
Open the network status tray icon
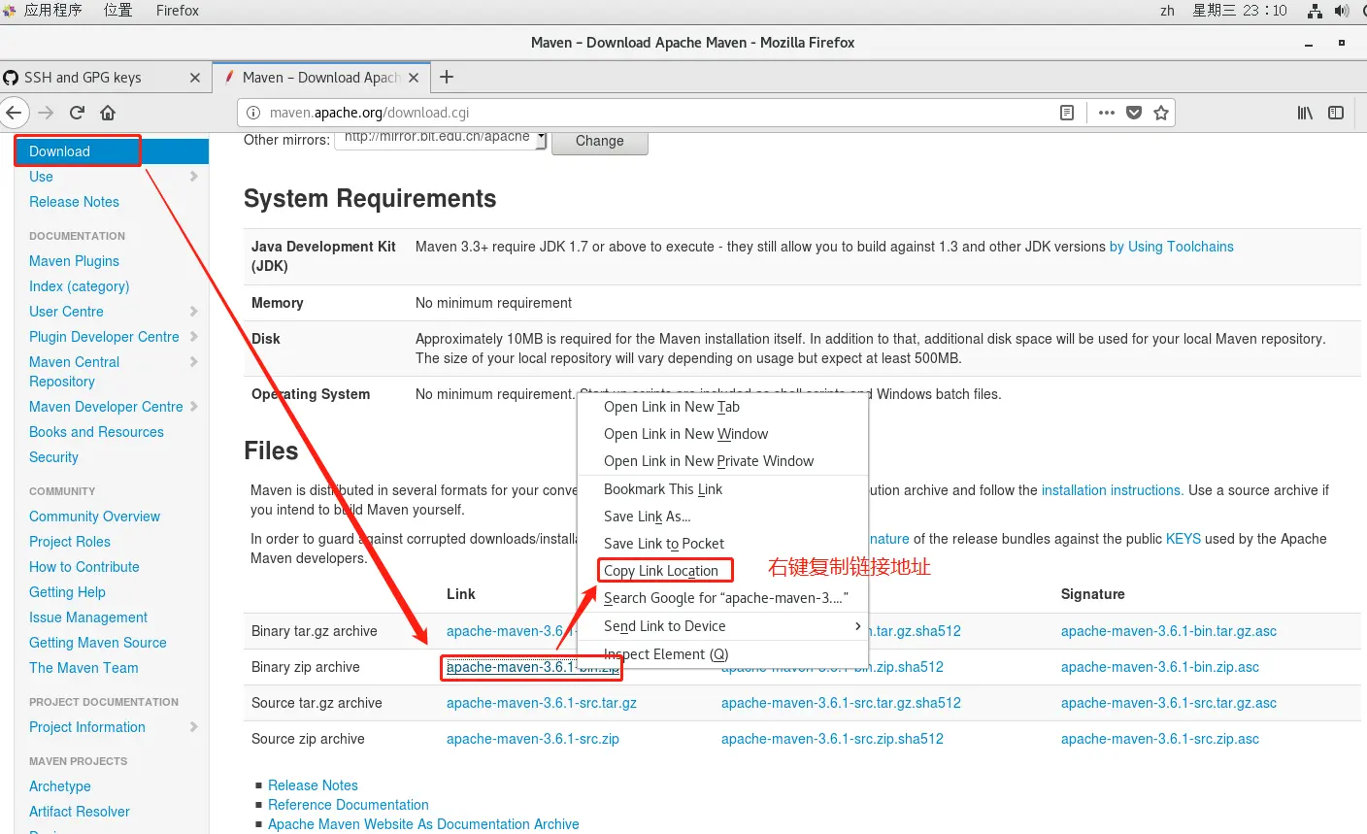pyautogui.click(x=1316, y=11)
